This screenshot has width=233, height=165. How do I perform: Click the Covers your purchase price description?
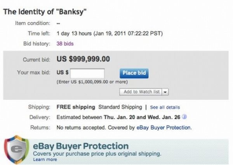pos(97,154)
